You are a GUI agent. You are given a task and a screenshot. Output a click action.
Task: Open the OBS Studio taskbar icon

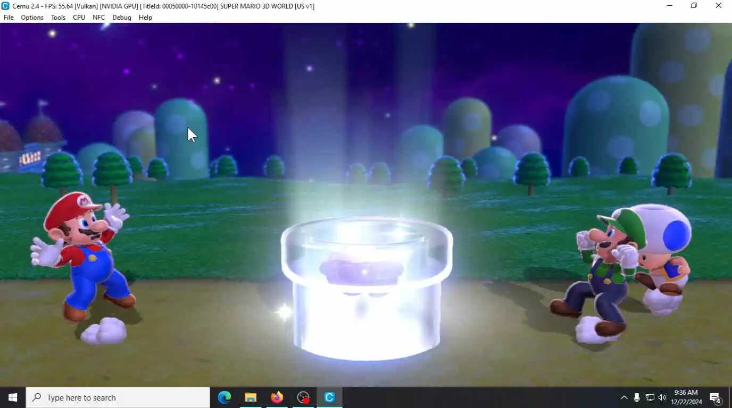coord(303,397)
